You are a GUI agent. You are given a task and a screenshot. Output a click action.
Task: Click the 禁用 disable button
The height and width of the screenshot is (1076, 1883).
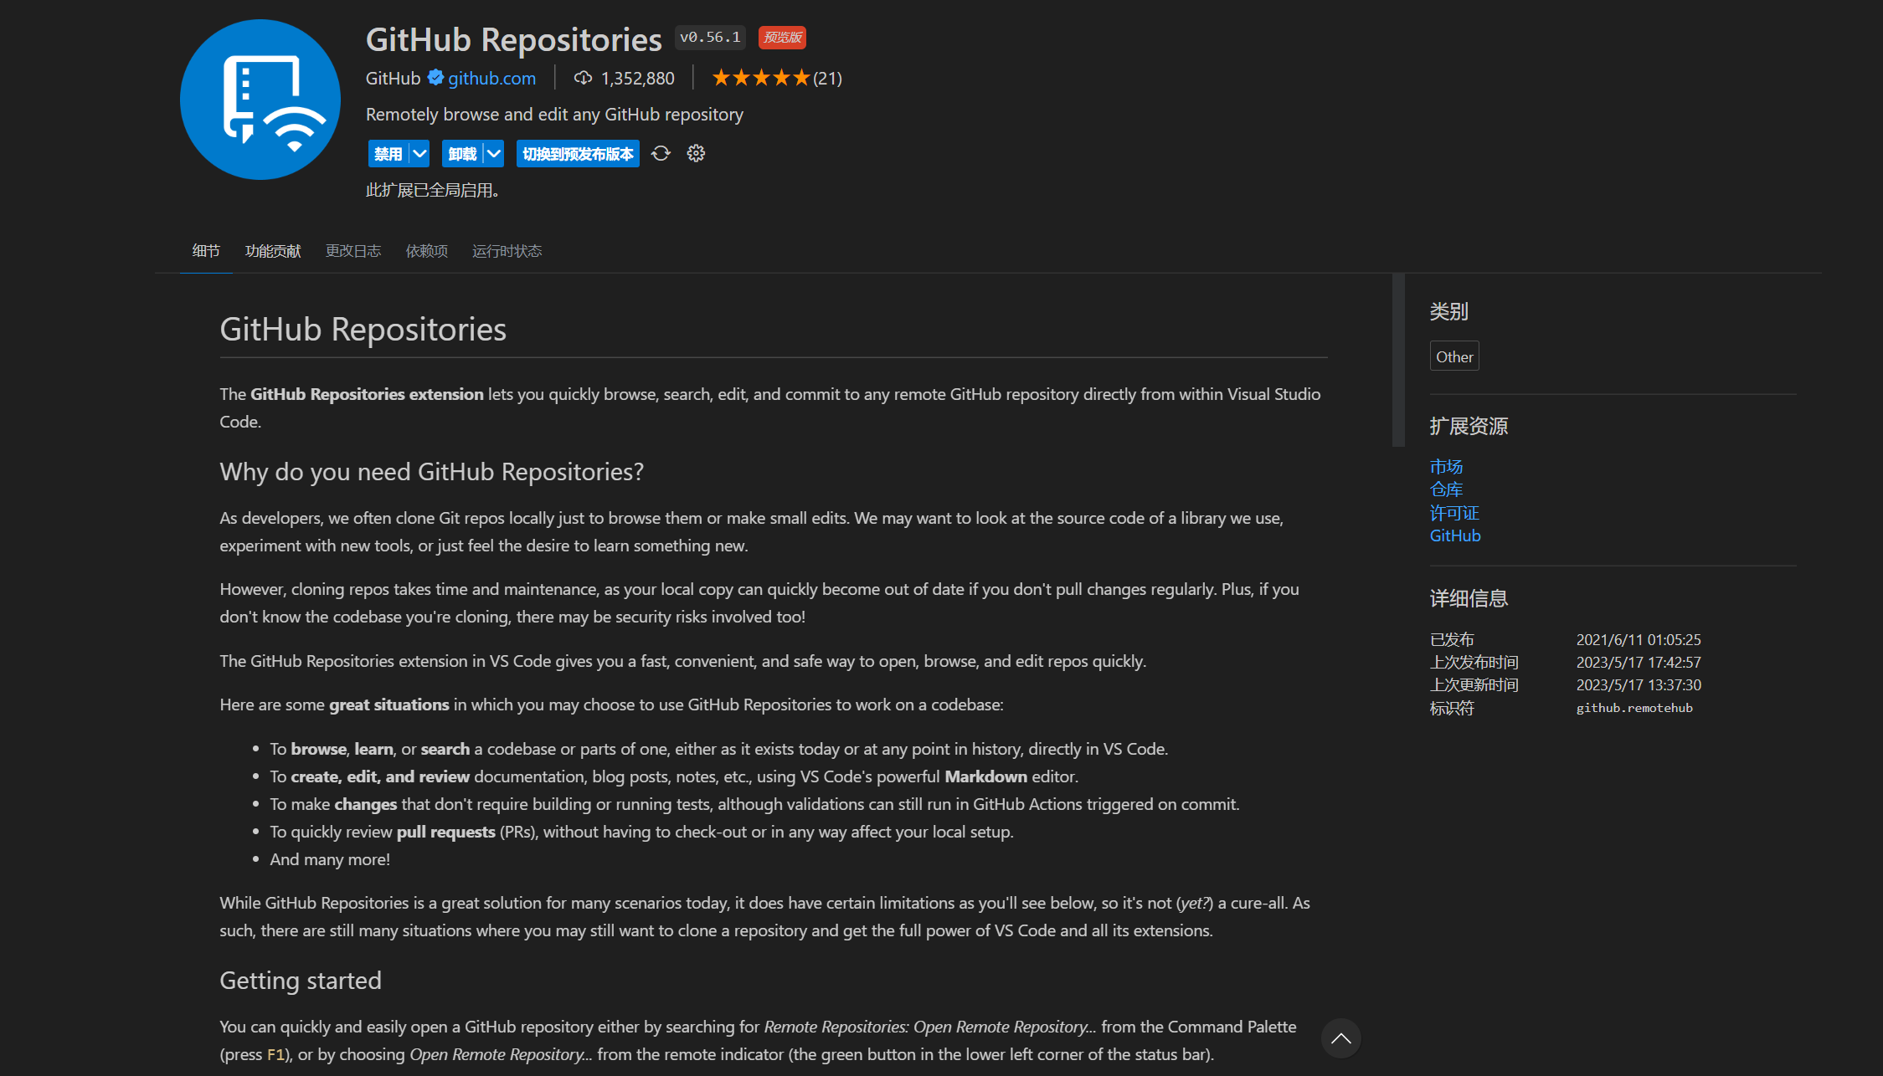pyautogui.click(x=388, y=154)
